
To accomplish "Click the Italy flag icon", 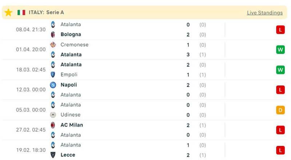I will coord(21,12).
